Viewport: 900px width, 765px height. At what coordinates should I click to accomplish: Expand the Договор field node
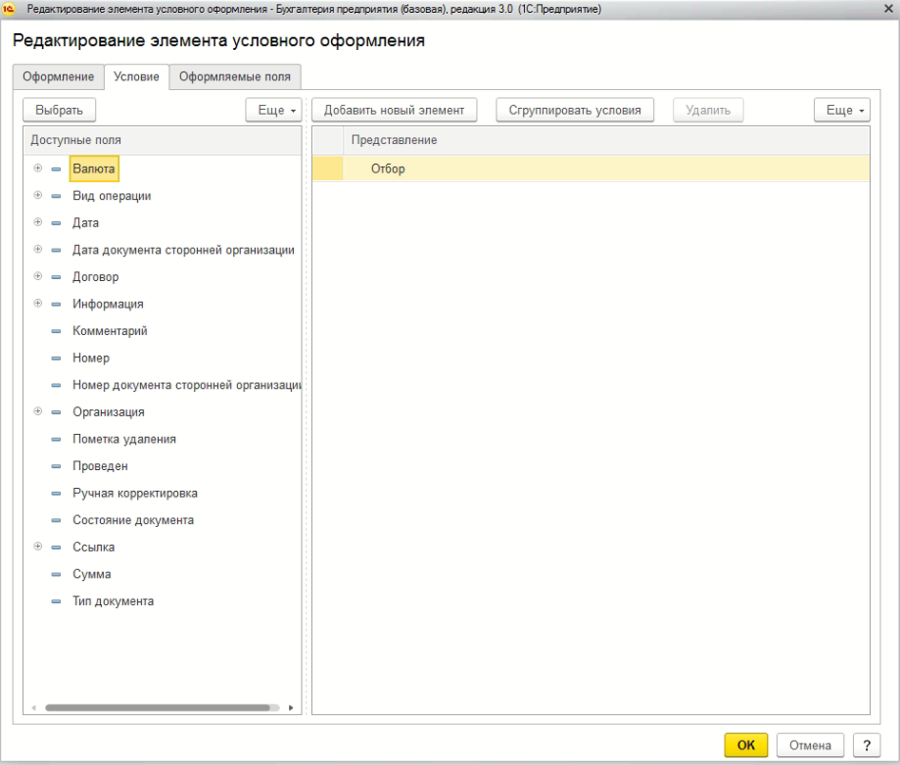click(x=38, y=277)
